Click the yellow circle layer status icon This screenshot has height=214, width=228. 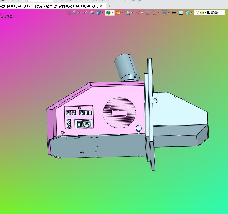202,13
